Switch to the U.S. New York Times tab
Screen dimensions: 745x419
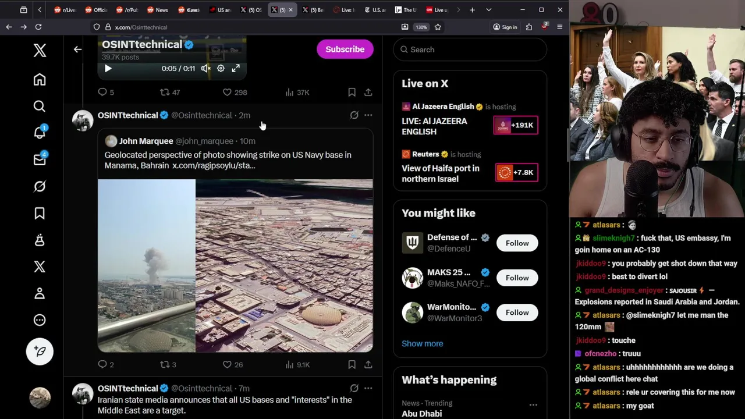(375, 10)
